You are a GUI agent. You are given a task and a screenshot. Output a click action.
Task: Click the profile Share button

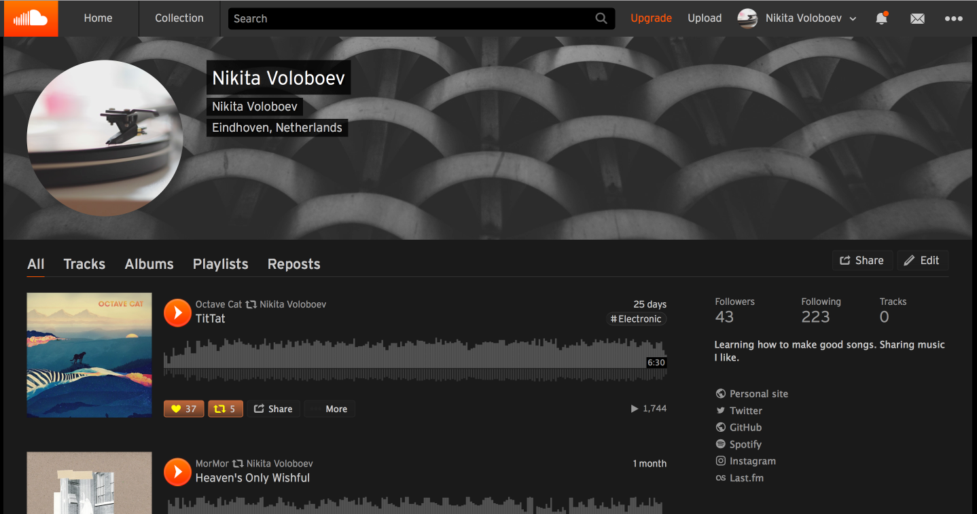tap(862, 260)
